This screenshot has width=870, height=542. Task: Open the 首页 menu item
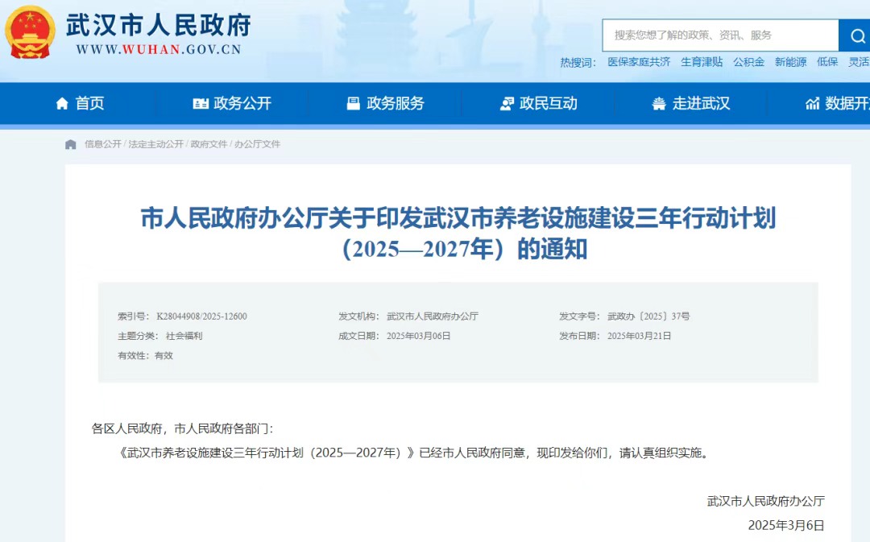[x=90, y=103]
